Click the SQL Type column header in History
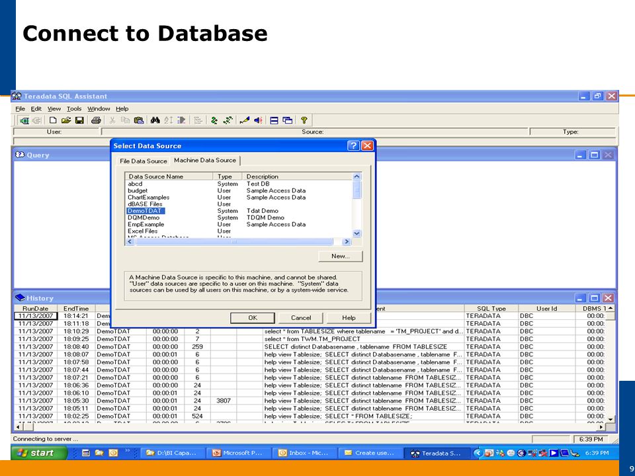 click(491, 309)
